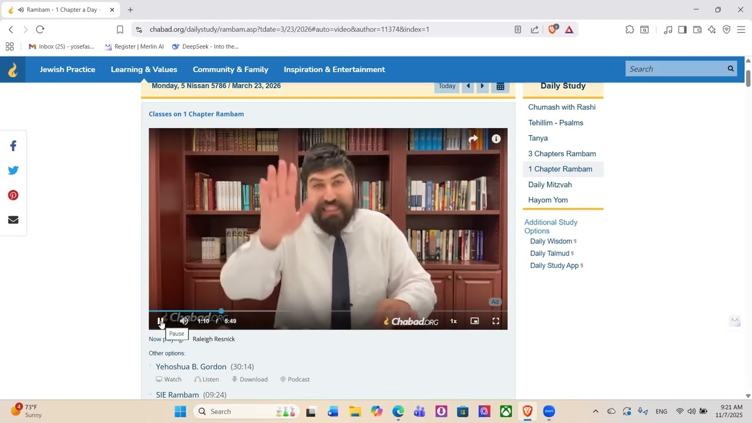Submit search with the magnifier icon
The width and height of the screenshot is (752, 423).
[731, 69]
